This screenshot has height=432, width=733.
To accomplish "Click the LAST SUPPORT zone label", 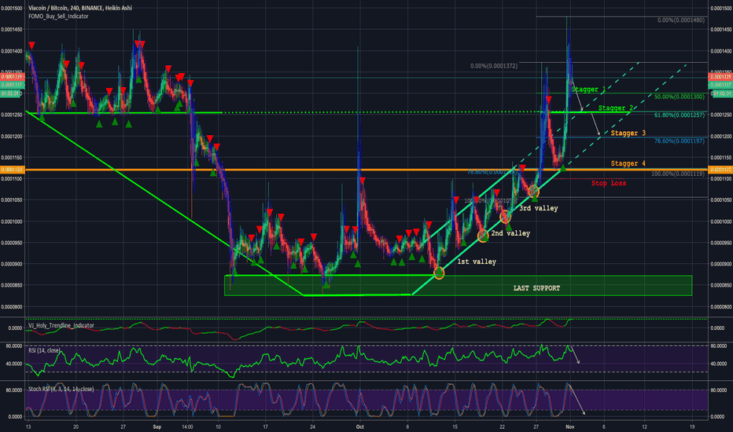I will pyautogui.click(x=536, y=288).
